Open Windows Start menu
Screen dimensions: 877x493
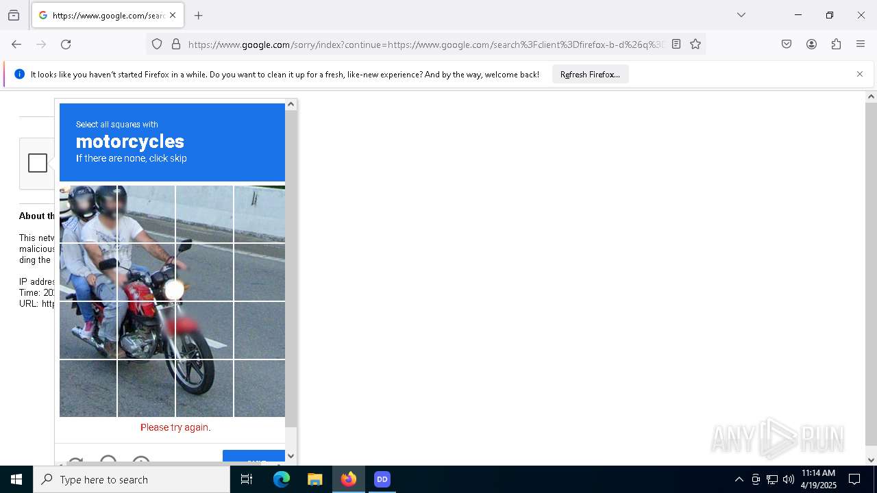[16, 479]
